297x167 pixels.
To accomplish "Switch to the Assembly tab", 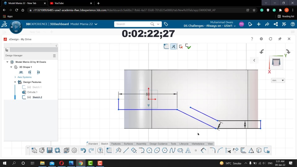I will 141,144.
